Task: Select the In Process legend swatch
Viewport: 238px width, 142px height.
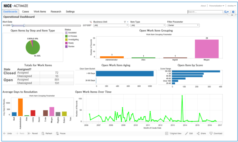Action: pos(66,36)
